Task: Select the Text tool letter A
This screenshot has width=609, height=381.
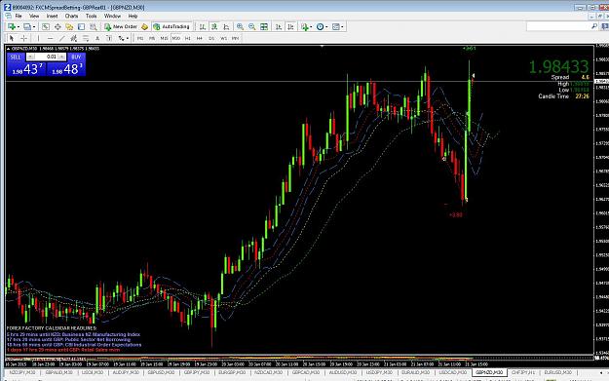Action: point(97,38)
